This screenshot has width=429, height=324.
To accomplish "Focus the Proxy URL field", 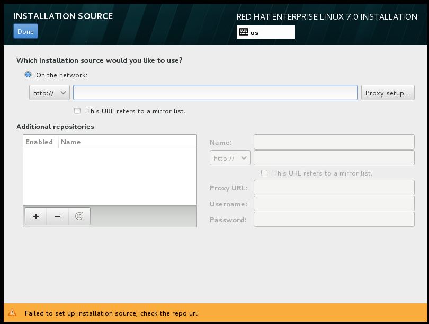I will coord(334,188).
